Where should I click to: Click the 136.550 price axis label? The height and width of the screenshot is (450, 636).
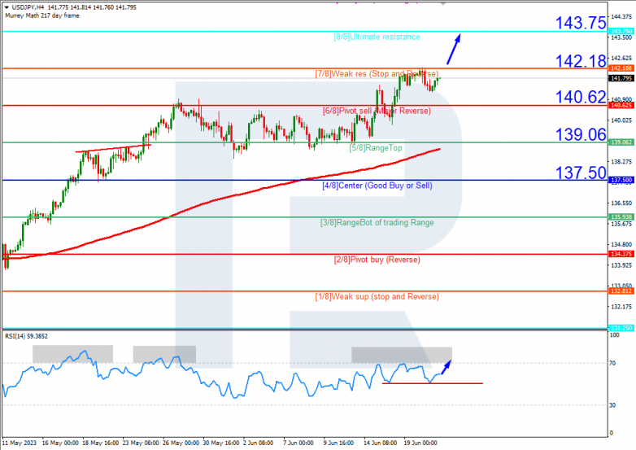[x=621, y=203]
